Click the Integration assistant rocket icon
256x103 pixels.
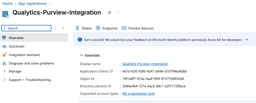point(4,55)
